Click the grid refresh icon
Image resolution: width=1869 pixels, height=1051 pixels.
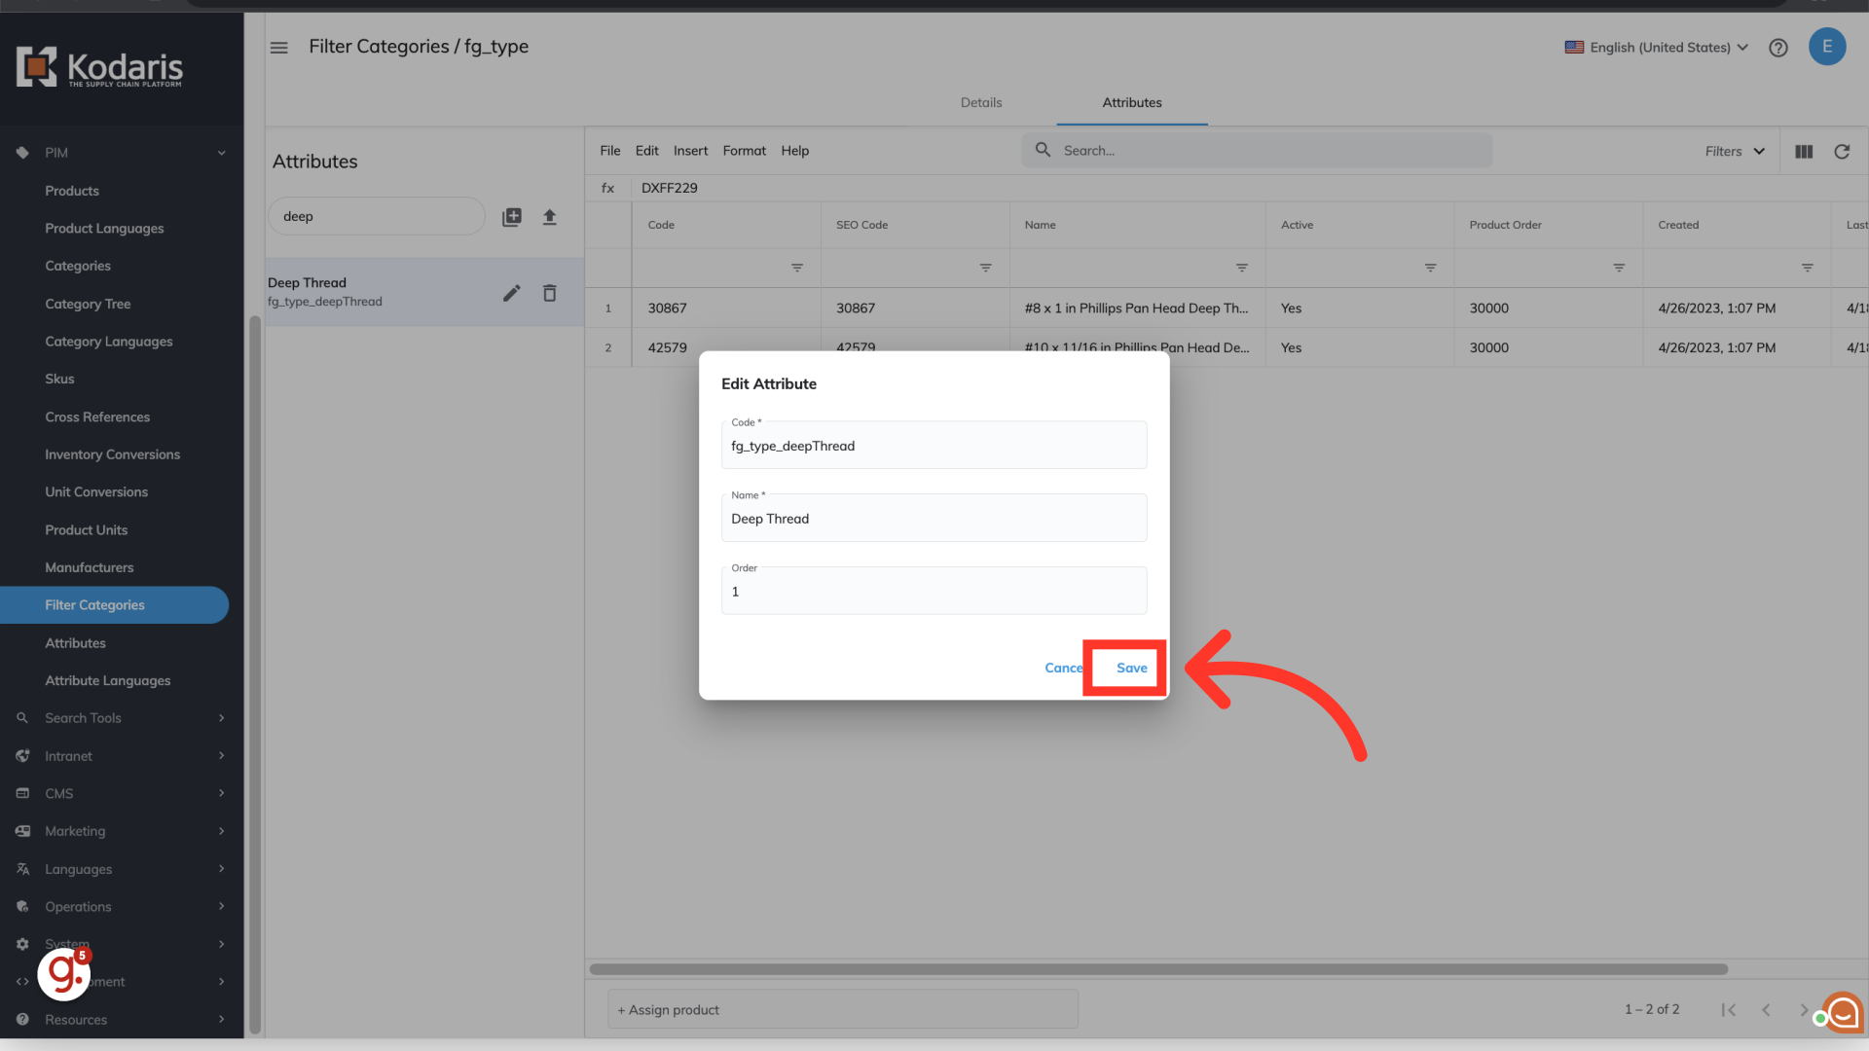pos(1841,151)
